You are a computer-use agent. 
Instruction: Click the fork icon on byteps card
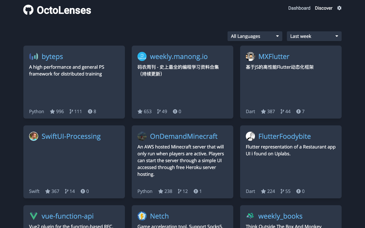pyautogui.click(x=71, y=111)
